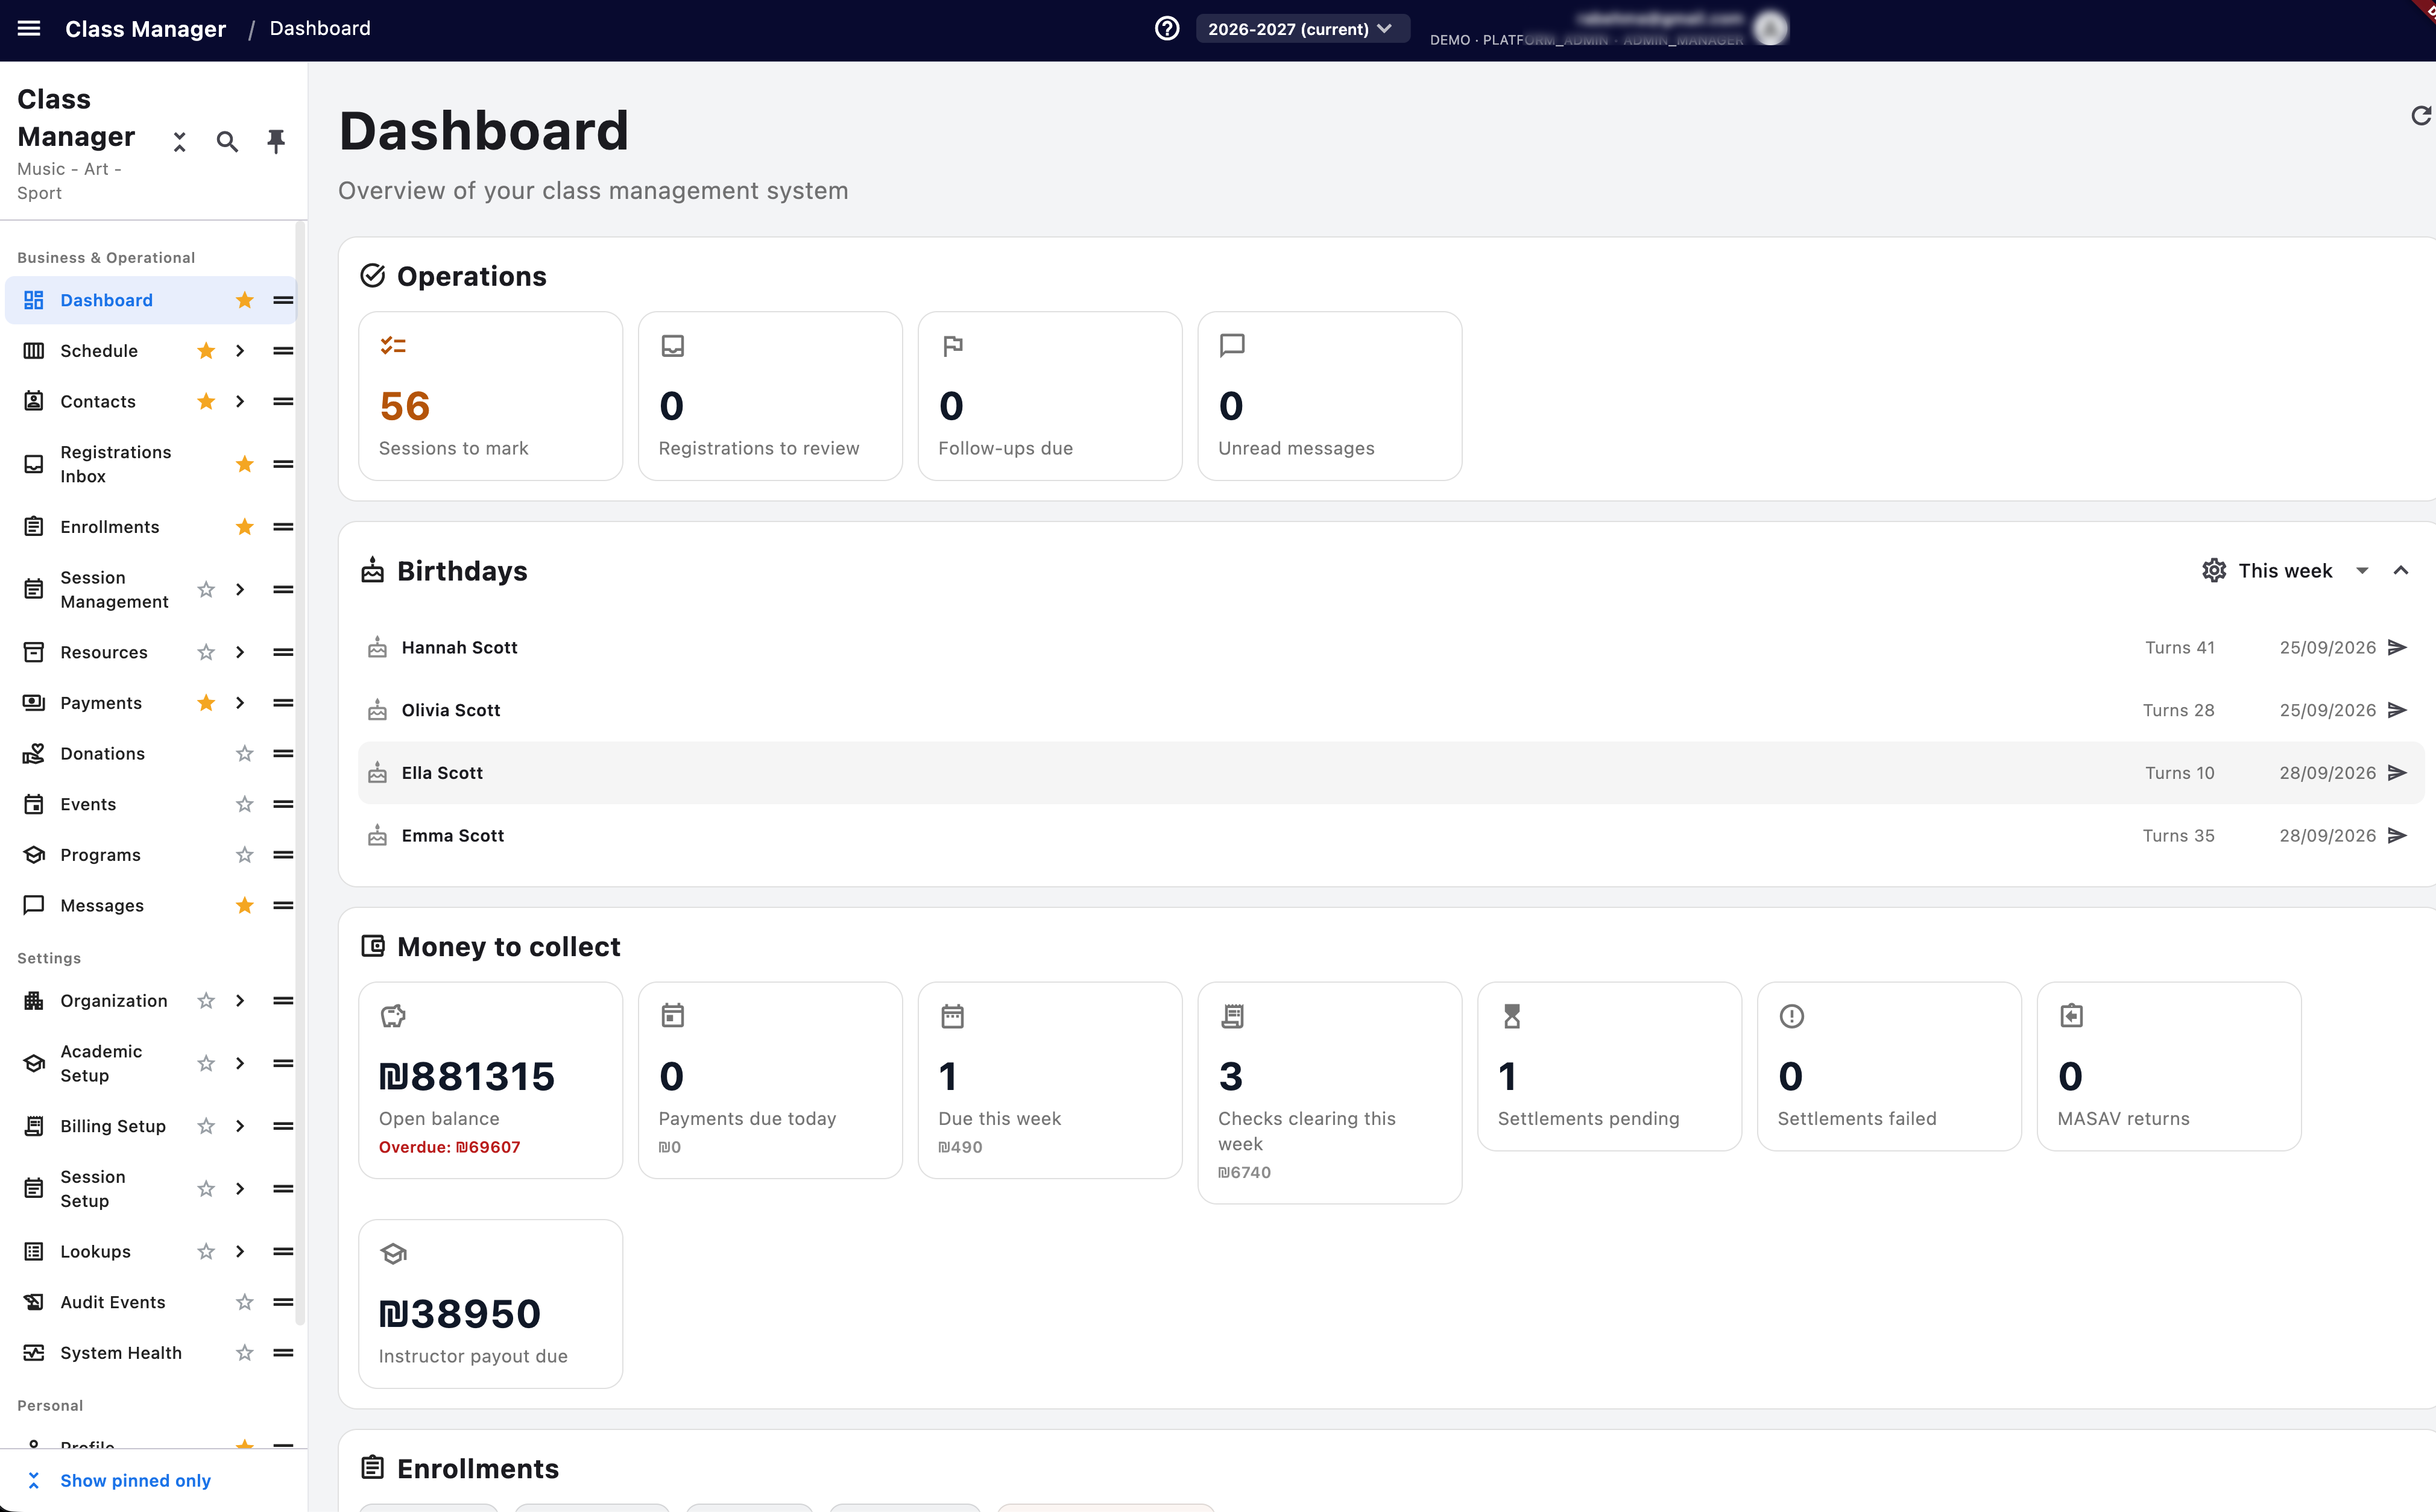This screenshot has height=1512, width=2436.
Task: Click Hannah Scott's name in Birthdays
Action: click(459, 648)
